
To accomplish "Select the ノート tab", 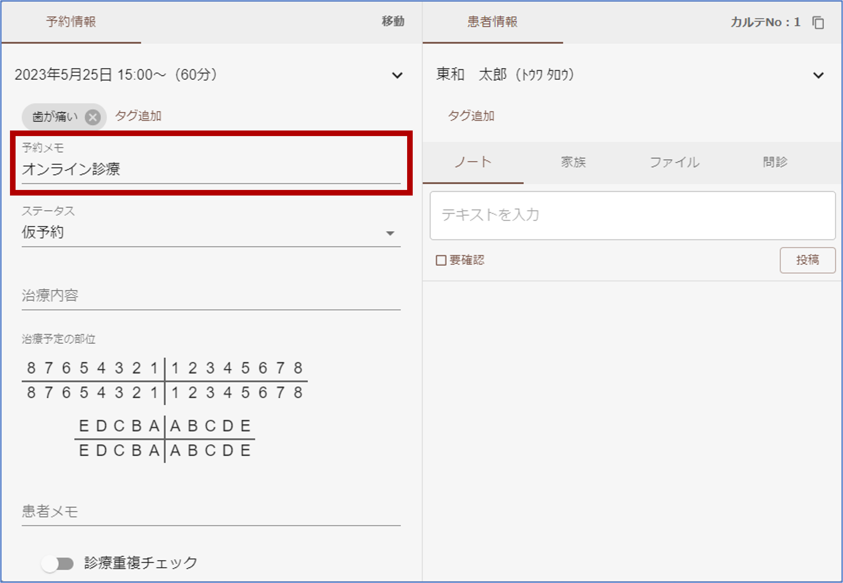I will [x=473, y=162].
